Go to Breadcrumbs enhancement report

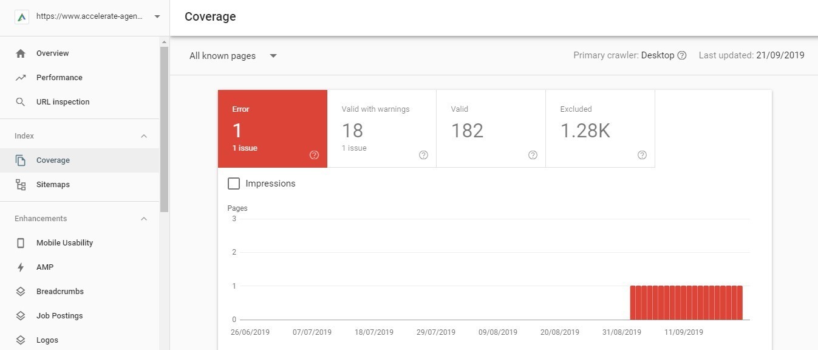pyautogui.click(x=60, y=292)
